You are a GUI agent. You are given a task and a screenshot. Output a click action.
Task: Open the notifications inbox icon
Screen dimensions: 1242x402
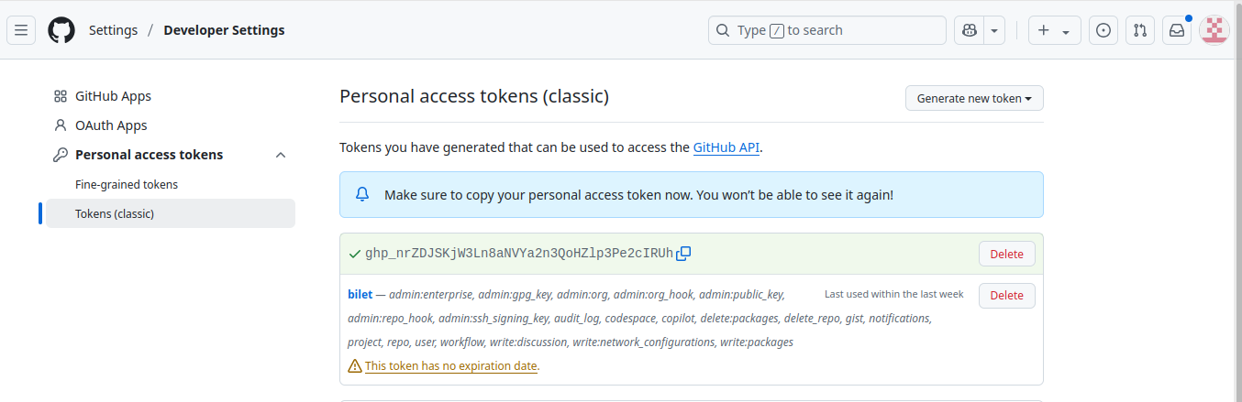[x=1177, y=30]
